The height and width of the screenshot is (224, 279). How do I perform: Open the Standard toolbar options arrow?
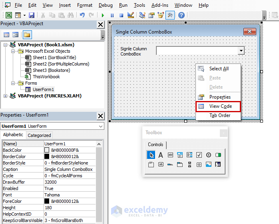coord(264,15)
